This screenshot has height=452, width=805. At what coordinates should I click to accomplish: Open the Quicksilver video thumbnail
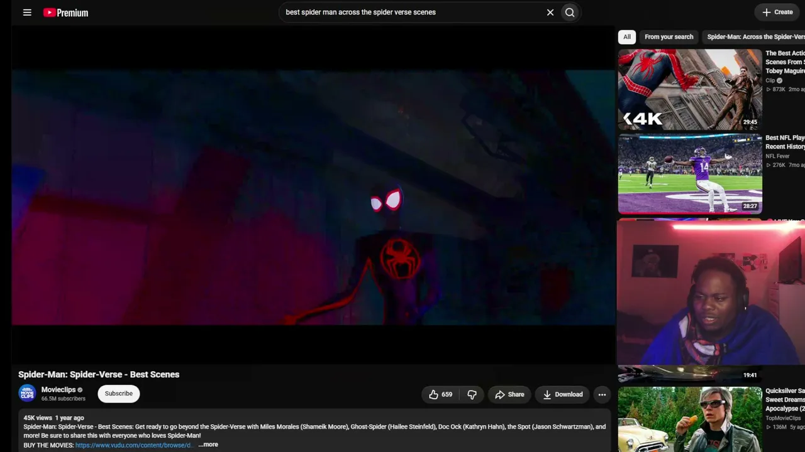point(690,419)
